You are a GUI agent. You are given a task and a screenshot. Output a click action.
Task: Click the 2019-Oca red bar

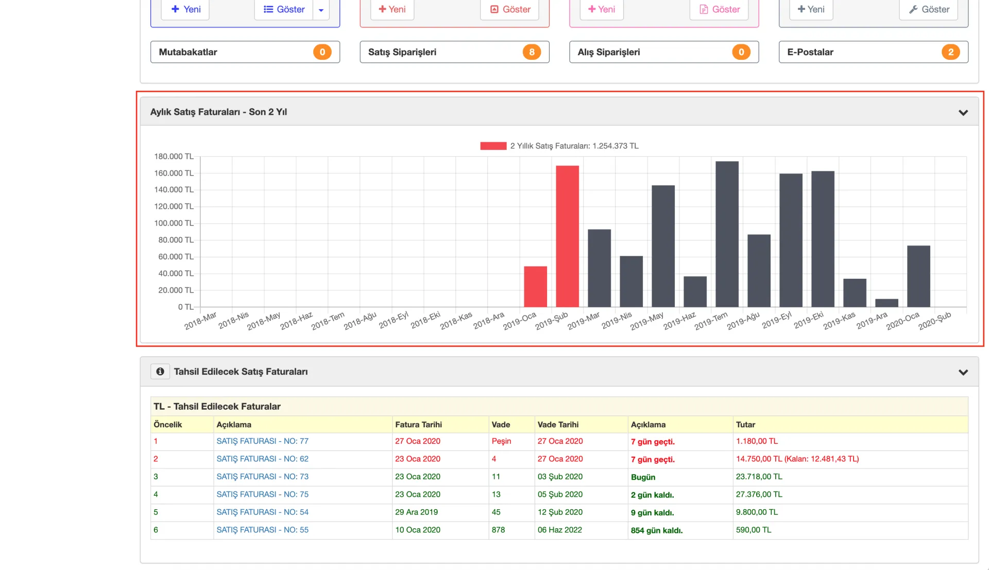536,287
